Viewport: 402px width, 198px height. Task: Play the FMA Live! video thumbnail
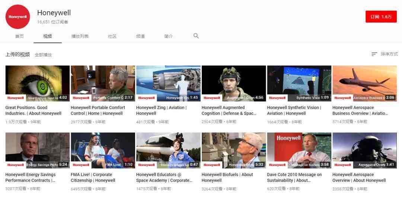103,150
